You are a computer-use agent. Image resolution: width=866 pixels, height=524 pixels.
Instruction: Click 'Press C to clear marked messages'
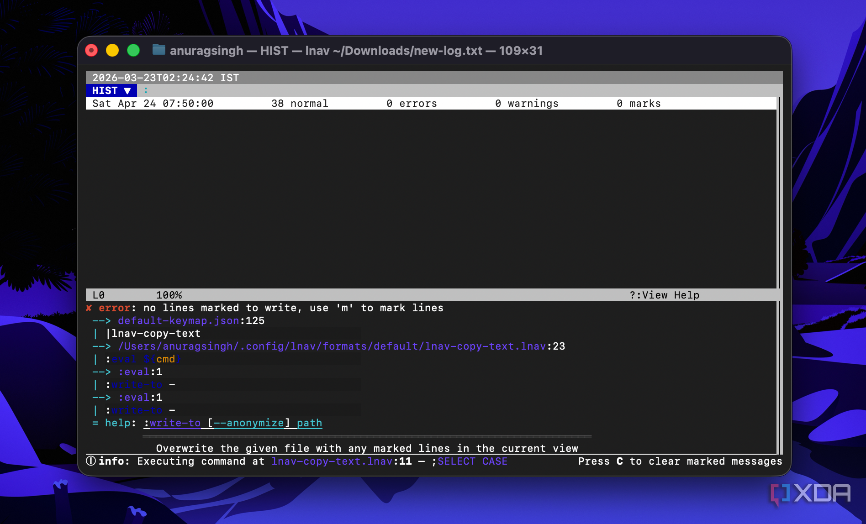pyautogui.click(x=680, y=461)
